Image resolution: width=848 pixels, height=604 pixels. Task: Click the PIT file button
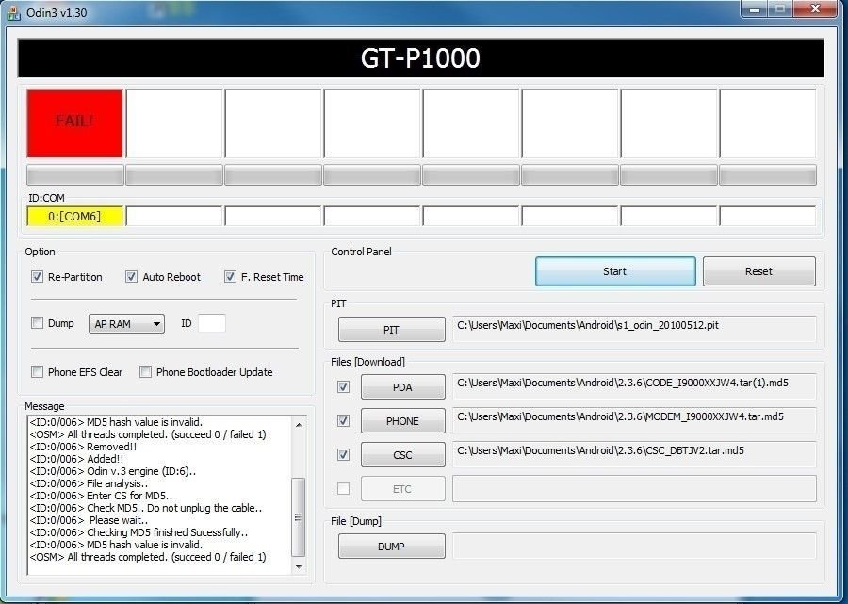(392, 329)
